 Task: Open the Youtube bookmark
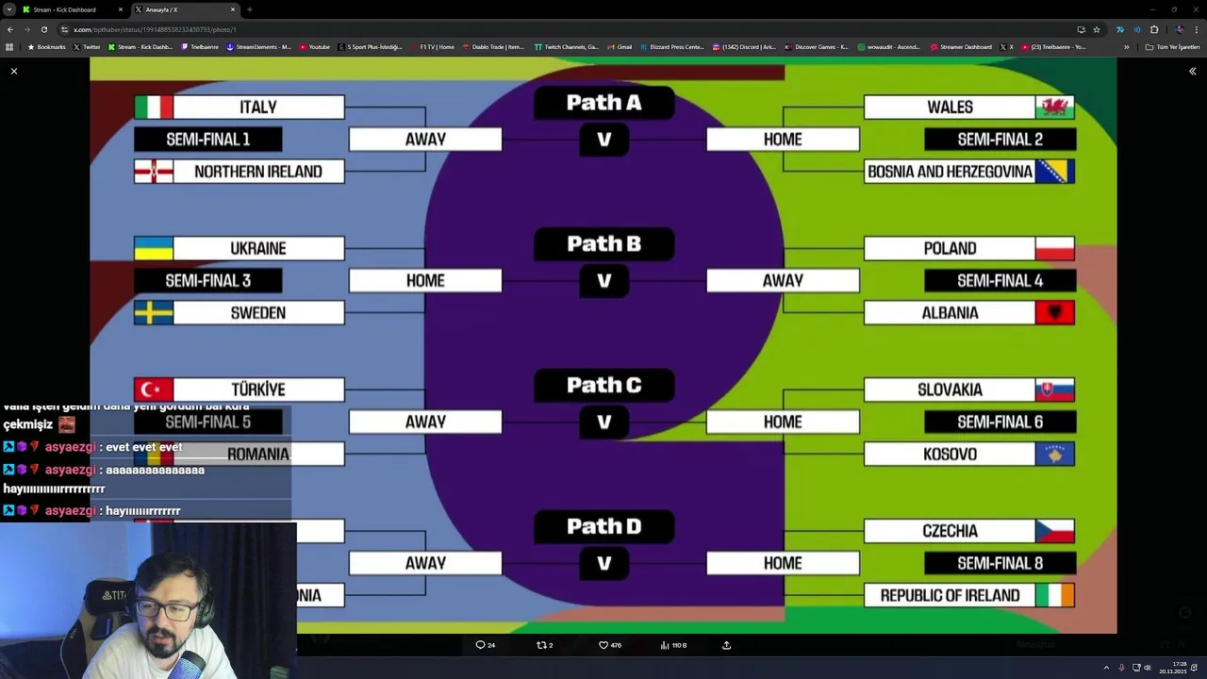tap(315, 46)
